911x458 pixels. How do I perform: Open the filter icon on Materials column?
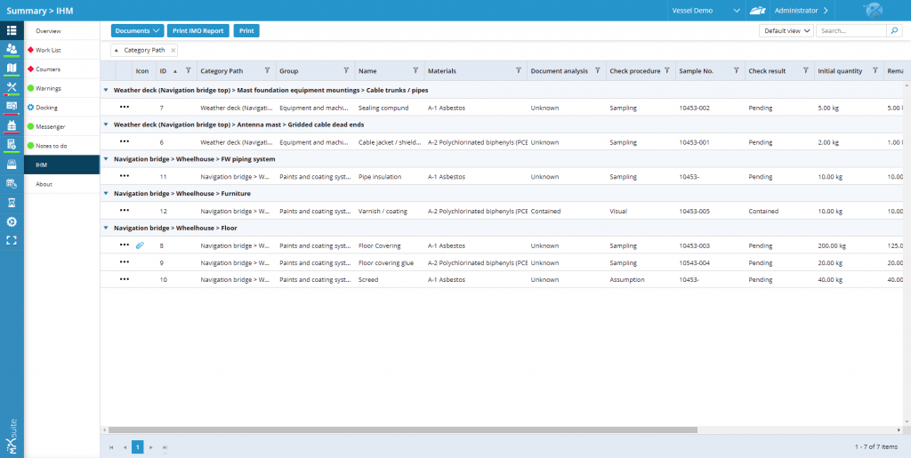click(x=518, y=71)
